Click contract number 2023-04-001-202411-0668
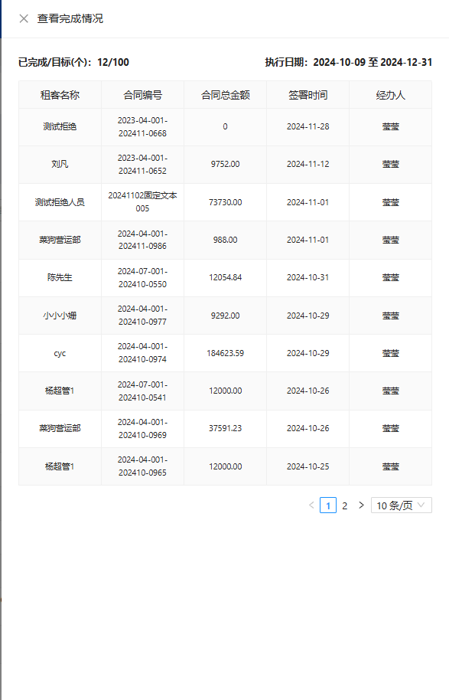The image size is (449, 700). (x=143, y=127)
